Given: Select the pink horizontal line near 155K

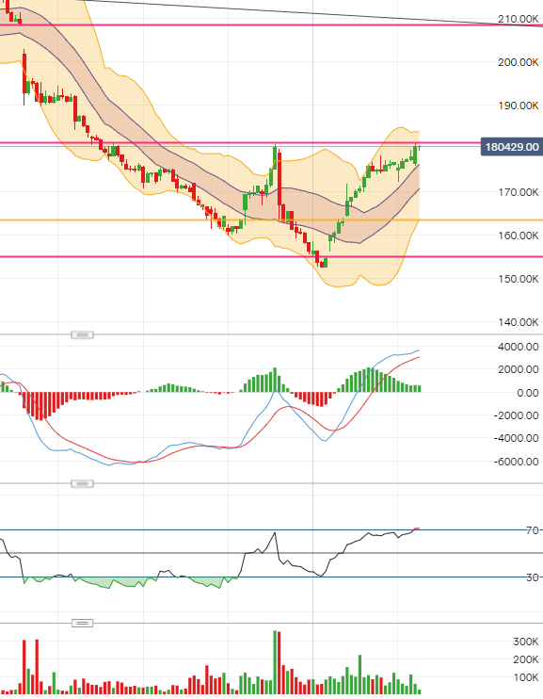Looking at the screenshot, I should [x=271, y=256].
